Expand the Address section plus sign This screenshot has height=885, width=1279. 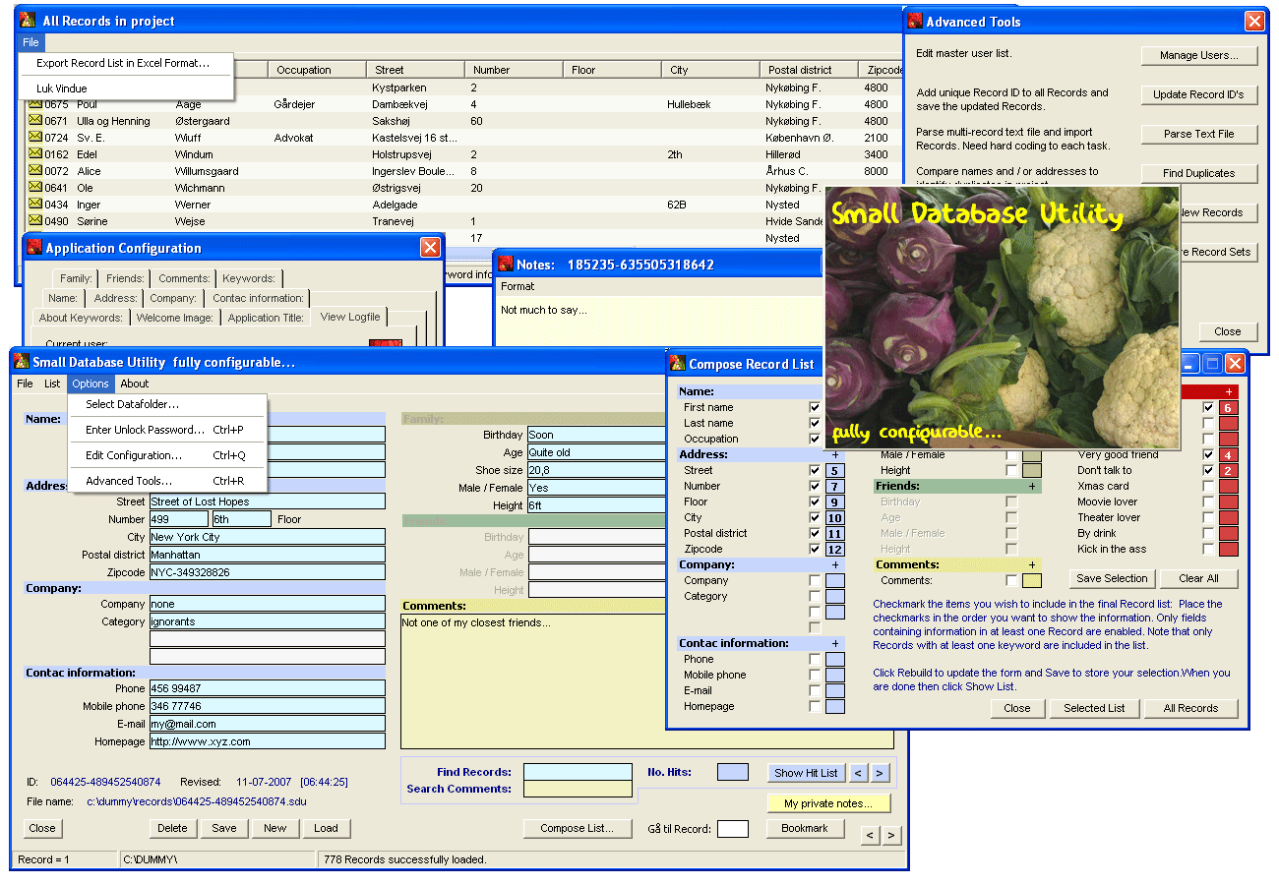pyautogui.click(x=835, y=455)
